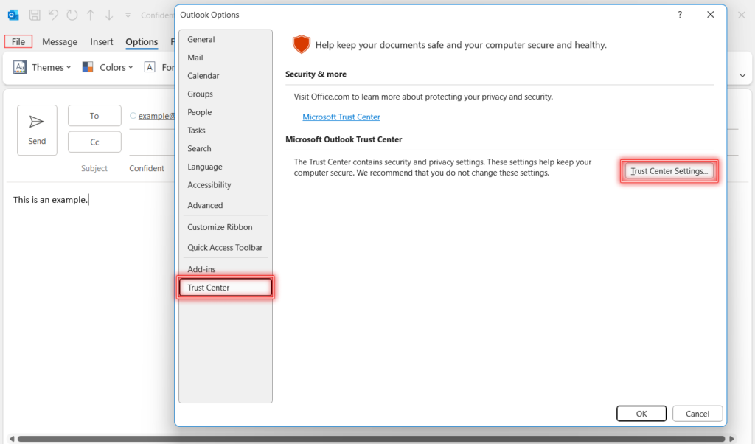Click the Undo arrow icon
This screenshot has height=444, width=755.
coord(53,15)
